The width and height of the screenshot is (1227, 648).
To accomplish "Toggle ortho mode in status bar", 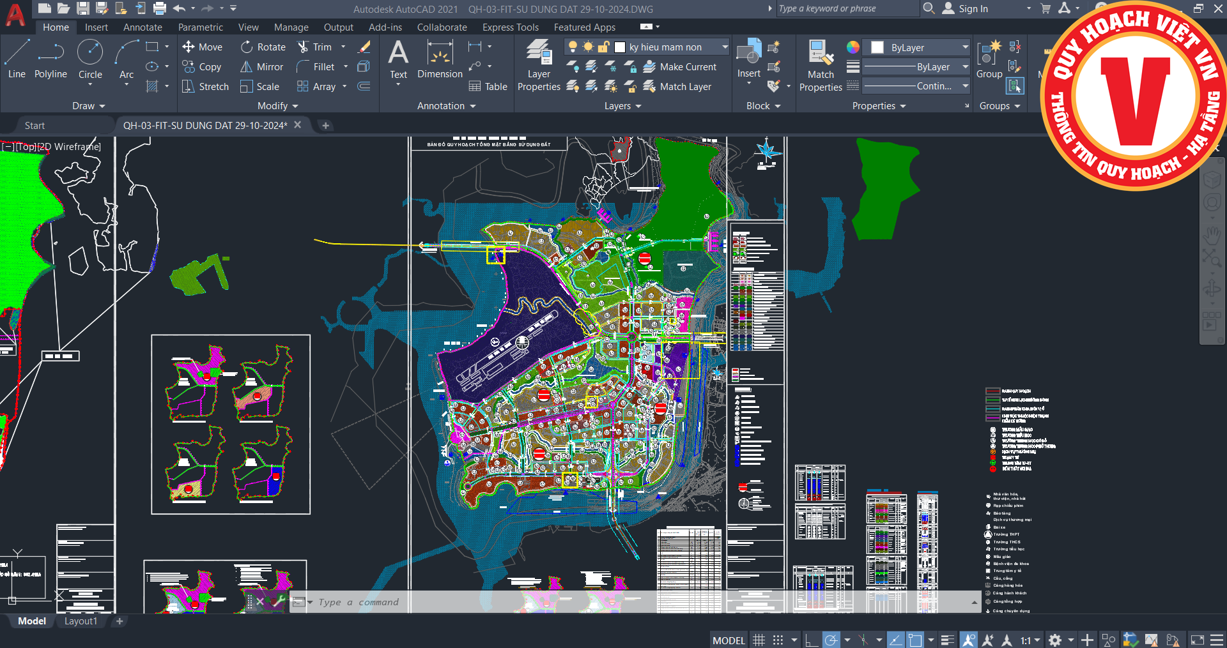I will [811, 640].
